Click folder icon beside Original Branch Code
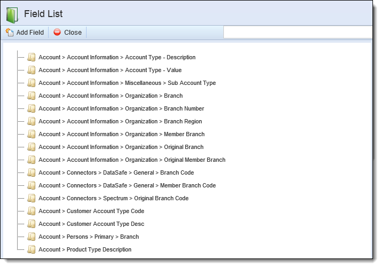The height and width of the screenshot is (267, 381). (x=32, y=198)
